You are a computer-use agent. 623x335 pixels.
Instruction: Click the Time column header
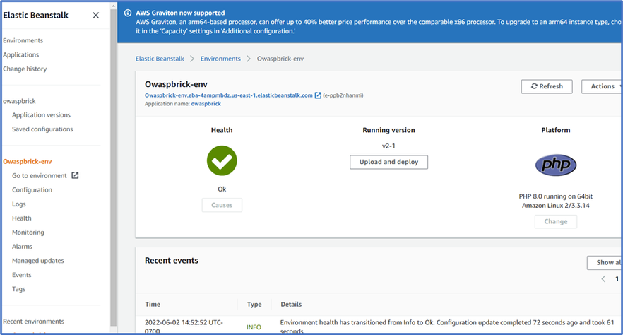point(153,305)
